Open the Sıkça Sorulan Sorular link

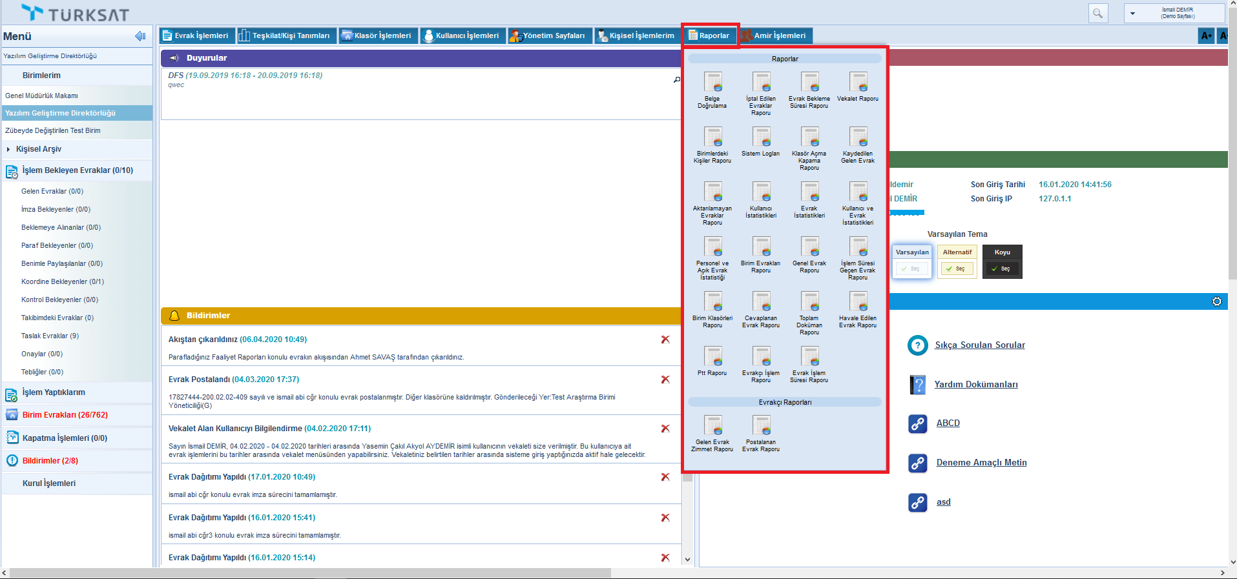click(x=979, y=345)
